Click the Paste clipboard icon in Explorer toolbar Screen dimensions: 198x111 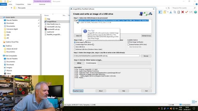tap(179, 12)
